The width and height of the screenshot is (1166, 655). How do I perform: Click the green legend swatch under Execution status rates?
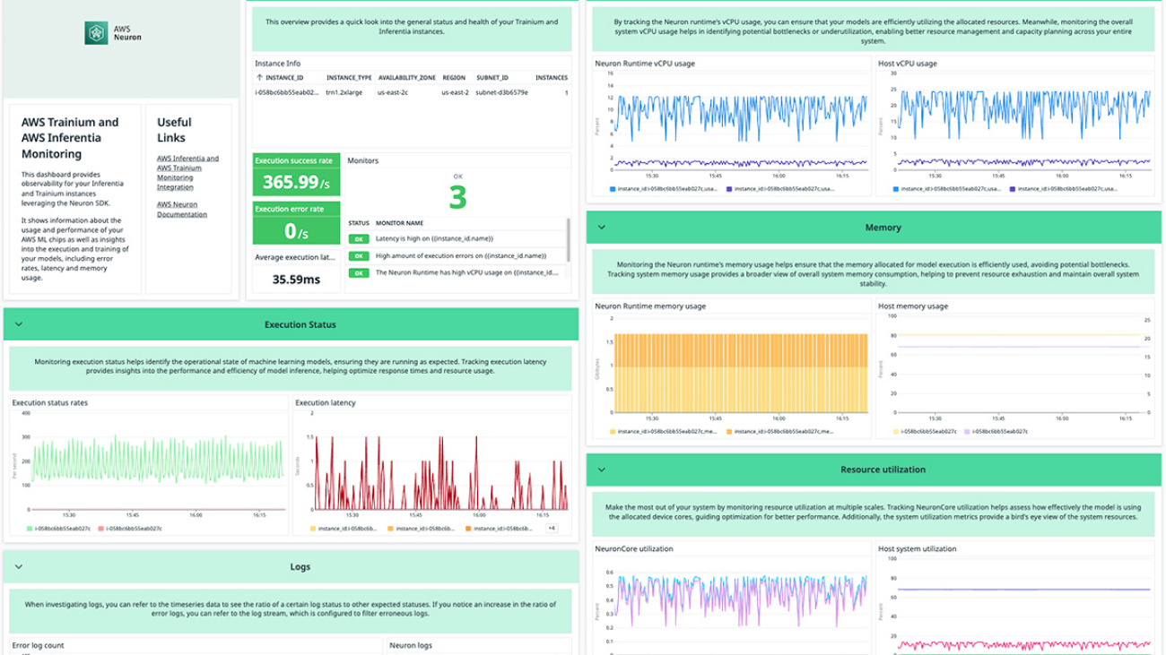[x=30, y=530]
